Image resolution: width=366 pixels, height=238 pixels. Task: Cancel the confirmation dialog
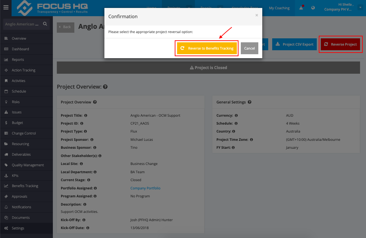point(249,48)
